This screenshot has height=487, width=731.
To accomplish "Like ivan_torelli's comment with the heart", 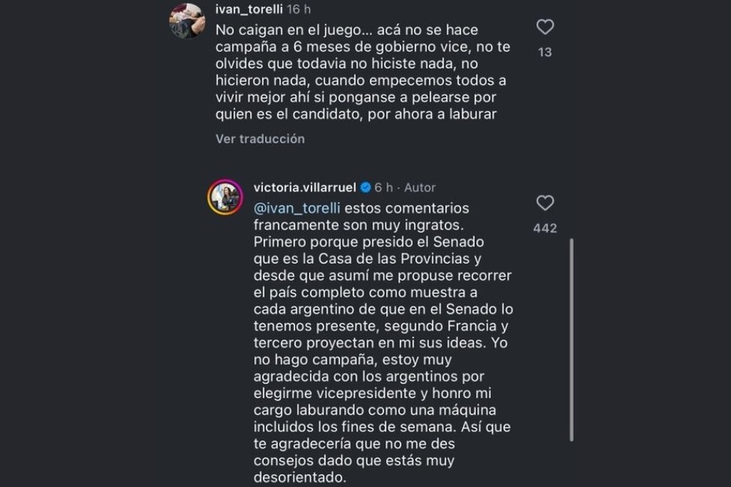I will (544, 28).
